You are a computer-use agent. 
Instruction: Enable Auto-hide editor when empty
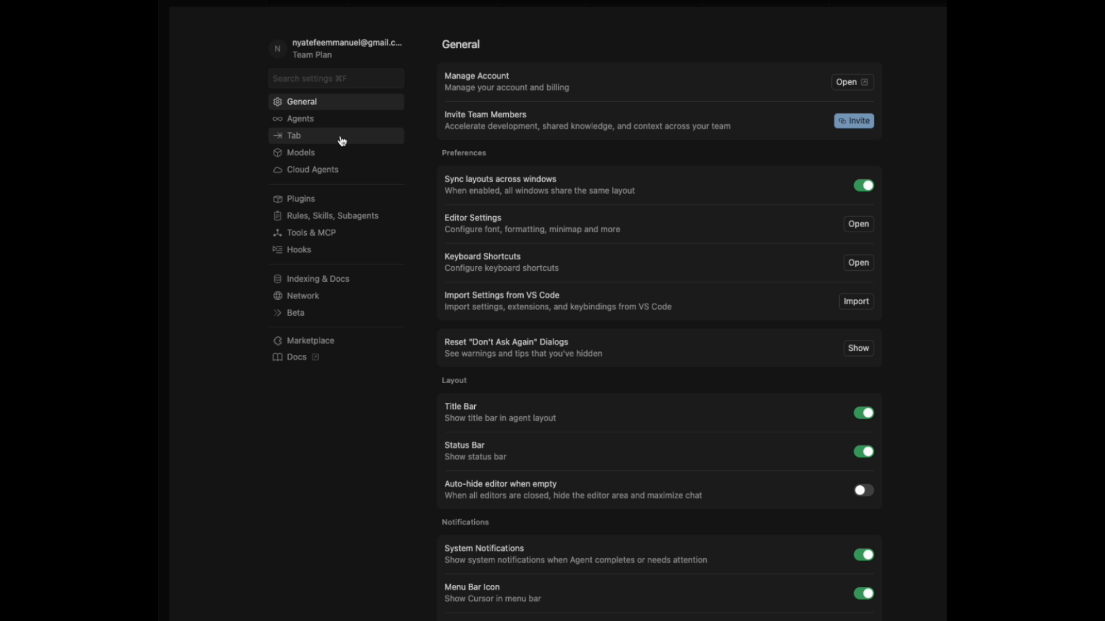863,490
